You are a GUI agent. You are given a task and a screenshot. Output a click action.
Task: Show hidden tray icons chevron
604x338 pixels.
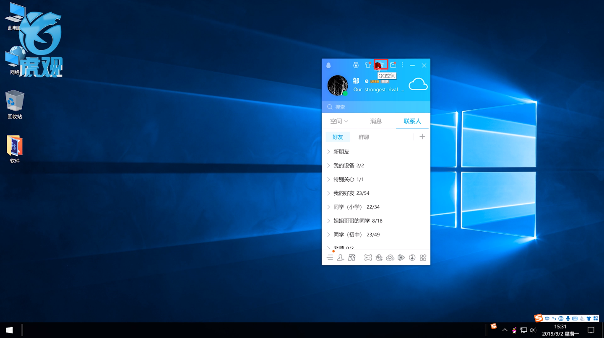click(x=505, y=330)
